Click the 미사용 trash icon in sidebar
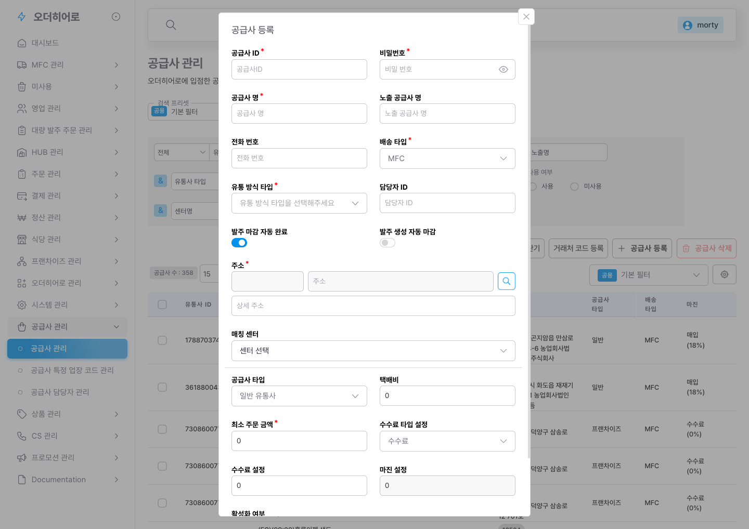Screen dimensions: 749x529 coord(22,87)
